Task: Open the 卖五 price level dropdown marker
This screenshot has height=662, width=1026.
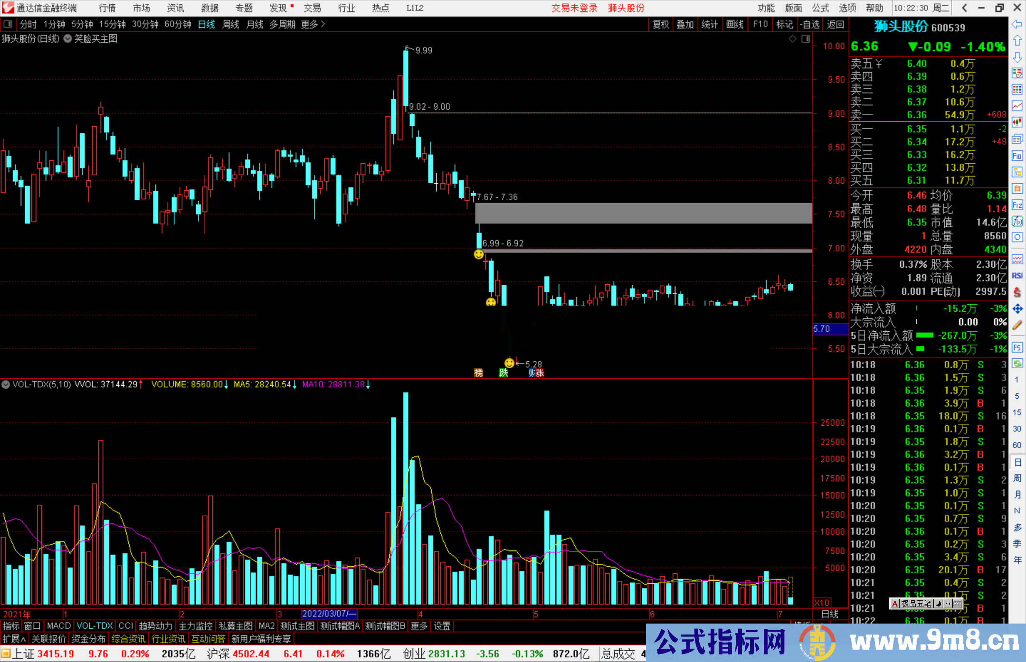Action: click(x=879, y=64)
